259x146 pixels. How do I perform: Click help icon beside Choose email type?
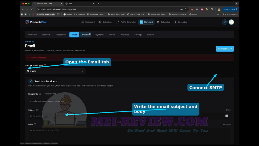45,65
